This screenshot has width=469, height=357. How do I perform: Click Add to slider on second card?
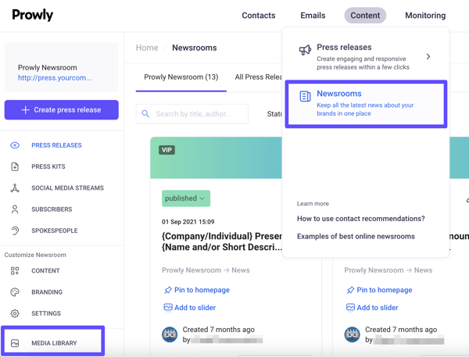pos(378,307)
